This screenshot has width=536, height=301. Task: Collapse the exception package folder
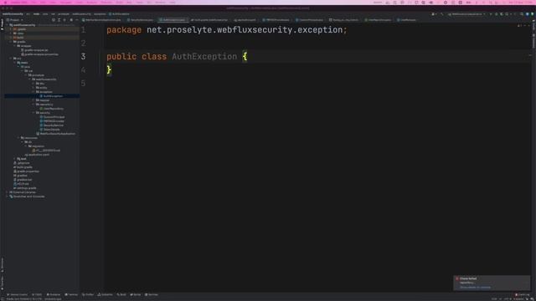[x=33, y=92]
